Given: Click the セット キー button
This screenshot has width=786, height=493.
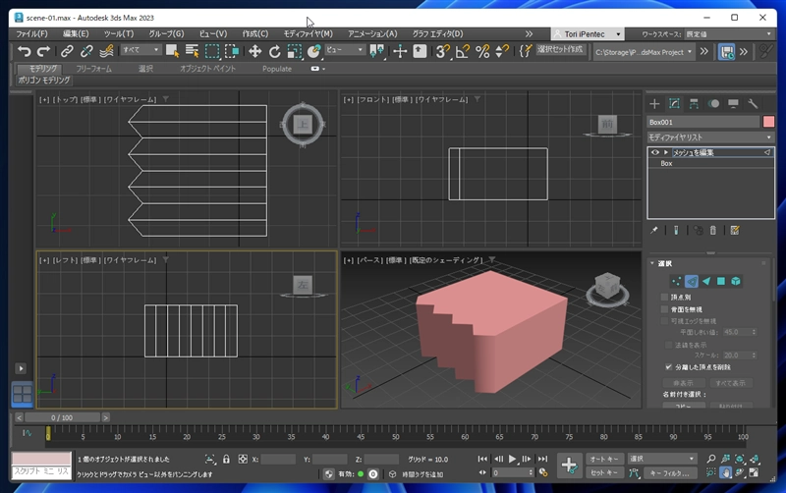Looking at the screenshot, I should [x=604, y=473].
